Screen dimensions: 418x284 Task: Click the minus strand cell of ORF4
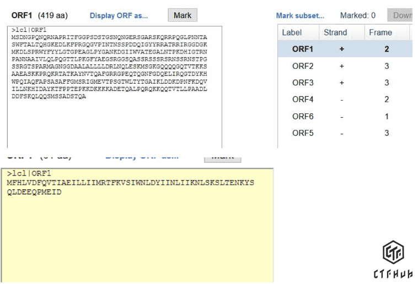click(x=341, y=100)
